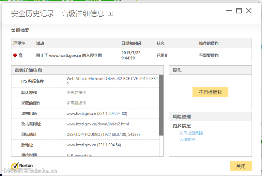Click the status 已阻止
The width and height of the screenshot is (262, 176).
tap(162, 56)
